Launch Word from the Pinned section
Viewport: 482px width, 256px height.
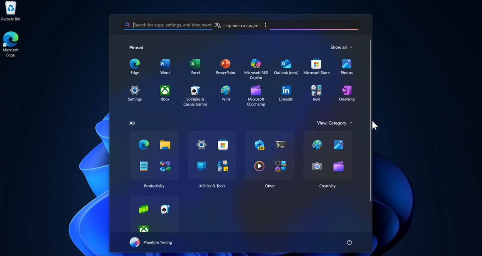coord(165,67)
